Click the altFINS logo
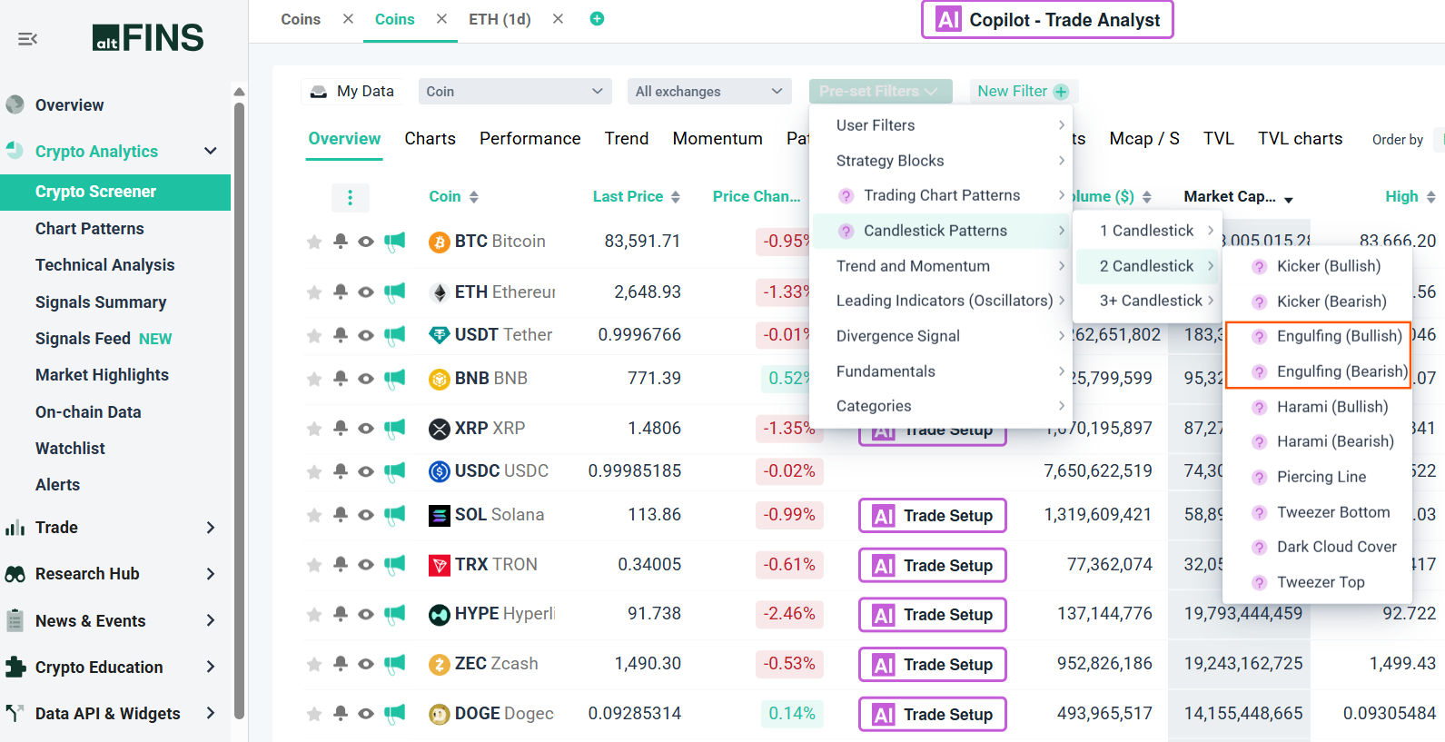Screen dimensions: 1445x742 [148, 37]
